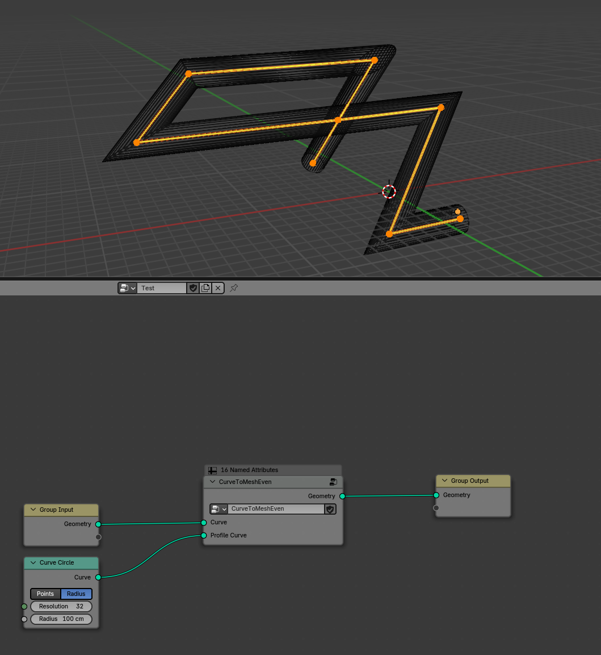Click the Test node group name field
The width and height of the screenshot is (601, 655).
point(162,288)
